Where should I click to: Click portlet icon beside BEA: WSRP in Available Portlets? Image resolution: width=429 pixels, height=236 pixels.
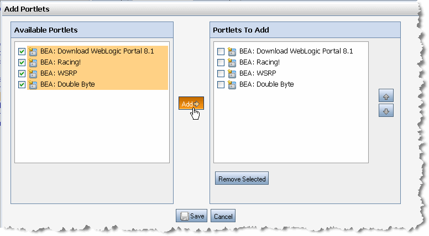coord(33,73)
